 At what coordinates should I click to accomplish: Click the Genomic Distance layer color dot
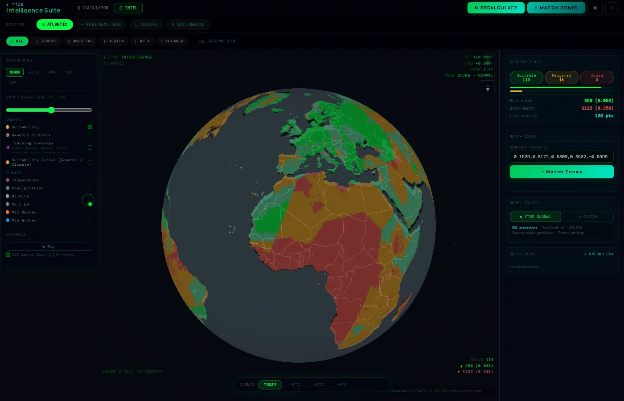(8, 135)
